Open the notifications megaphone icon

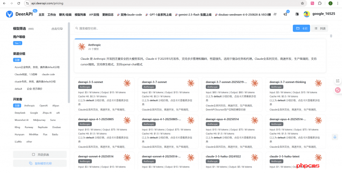[285, 14]
